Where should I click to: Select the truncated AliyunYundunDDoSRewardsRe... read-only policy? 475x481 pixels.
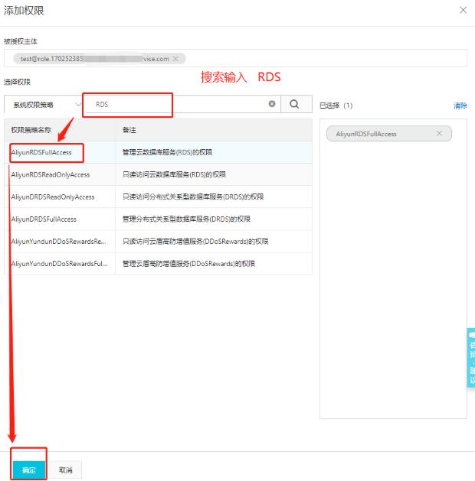tap(58, 241)
